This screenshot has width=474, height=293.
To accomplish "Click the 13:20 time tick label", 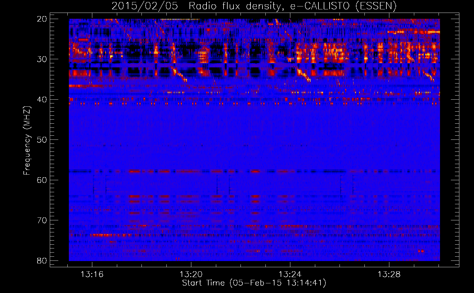I will tap(191, 275).
